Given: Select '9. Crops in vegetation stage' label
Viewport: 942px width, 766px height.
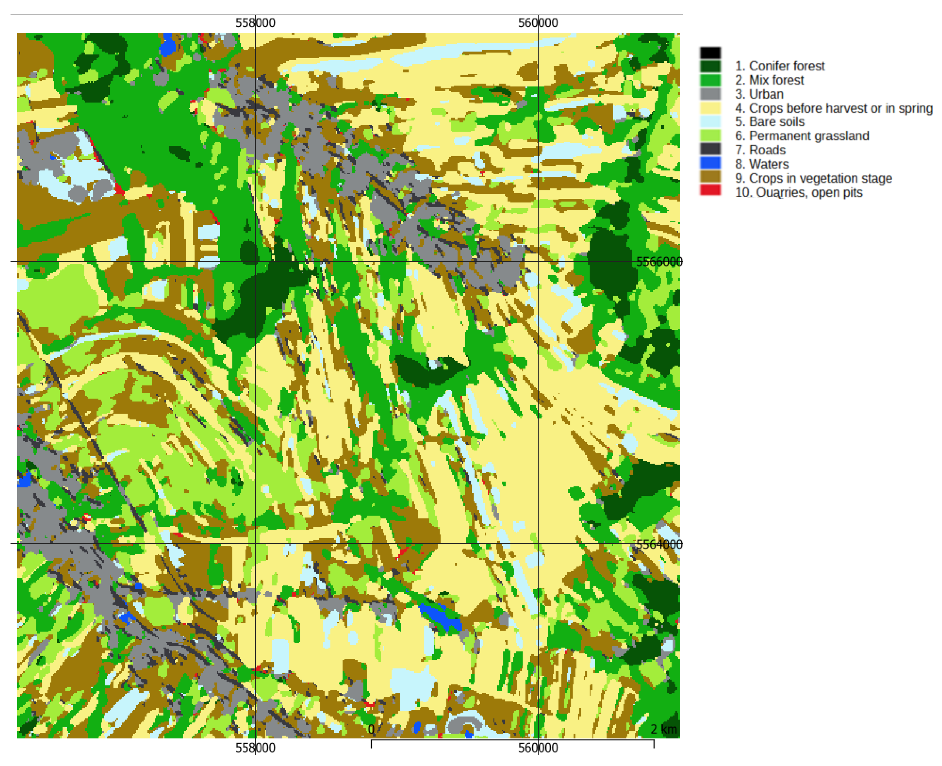Looking at the screenshot, I should pyautogui.click(x=813, y=178).
